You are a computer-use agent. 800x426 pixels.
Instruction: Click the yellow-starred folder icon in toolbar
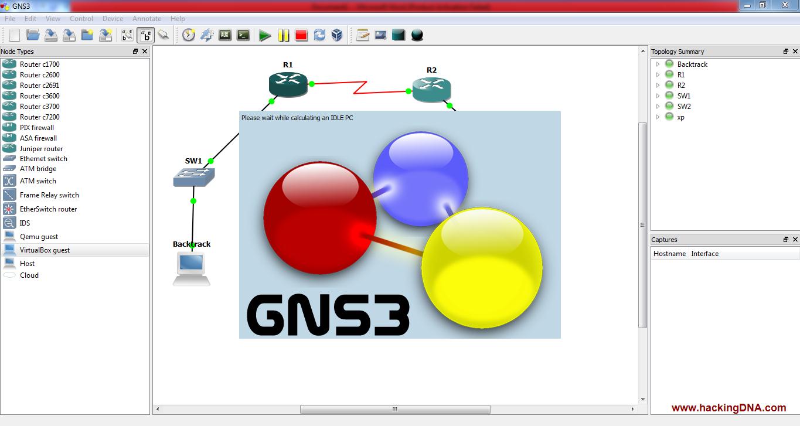click(x=87, y=35)
